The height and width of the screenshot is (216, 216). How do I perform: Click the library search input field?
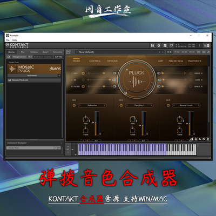[x=43, y=57]
